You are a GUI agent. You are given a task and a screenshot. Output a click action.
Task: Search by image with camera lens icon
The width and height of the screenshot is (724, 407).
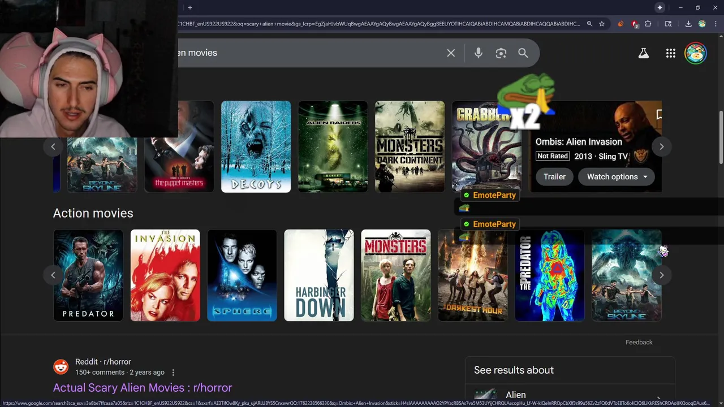(501, 53)
